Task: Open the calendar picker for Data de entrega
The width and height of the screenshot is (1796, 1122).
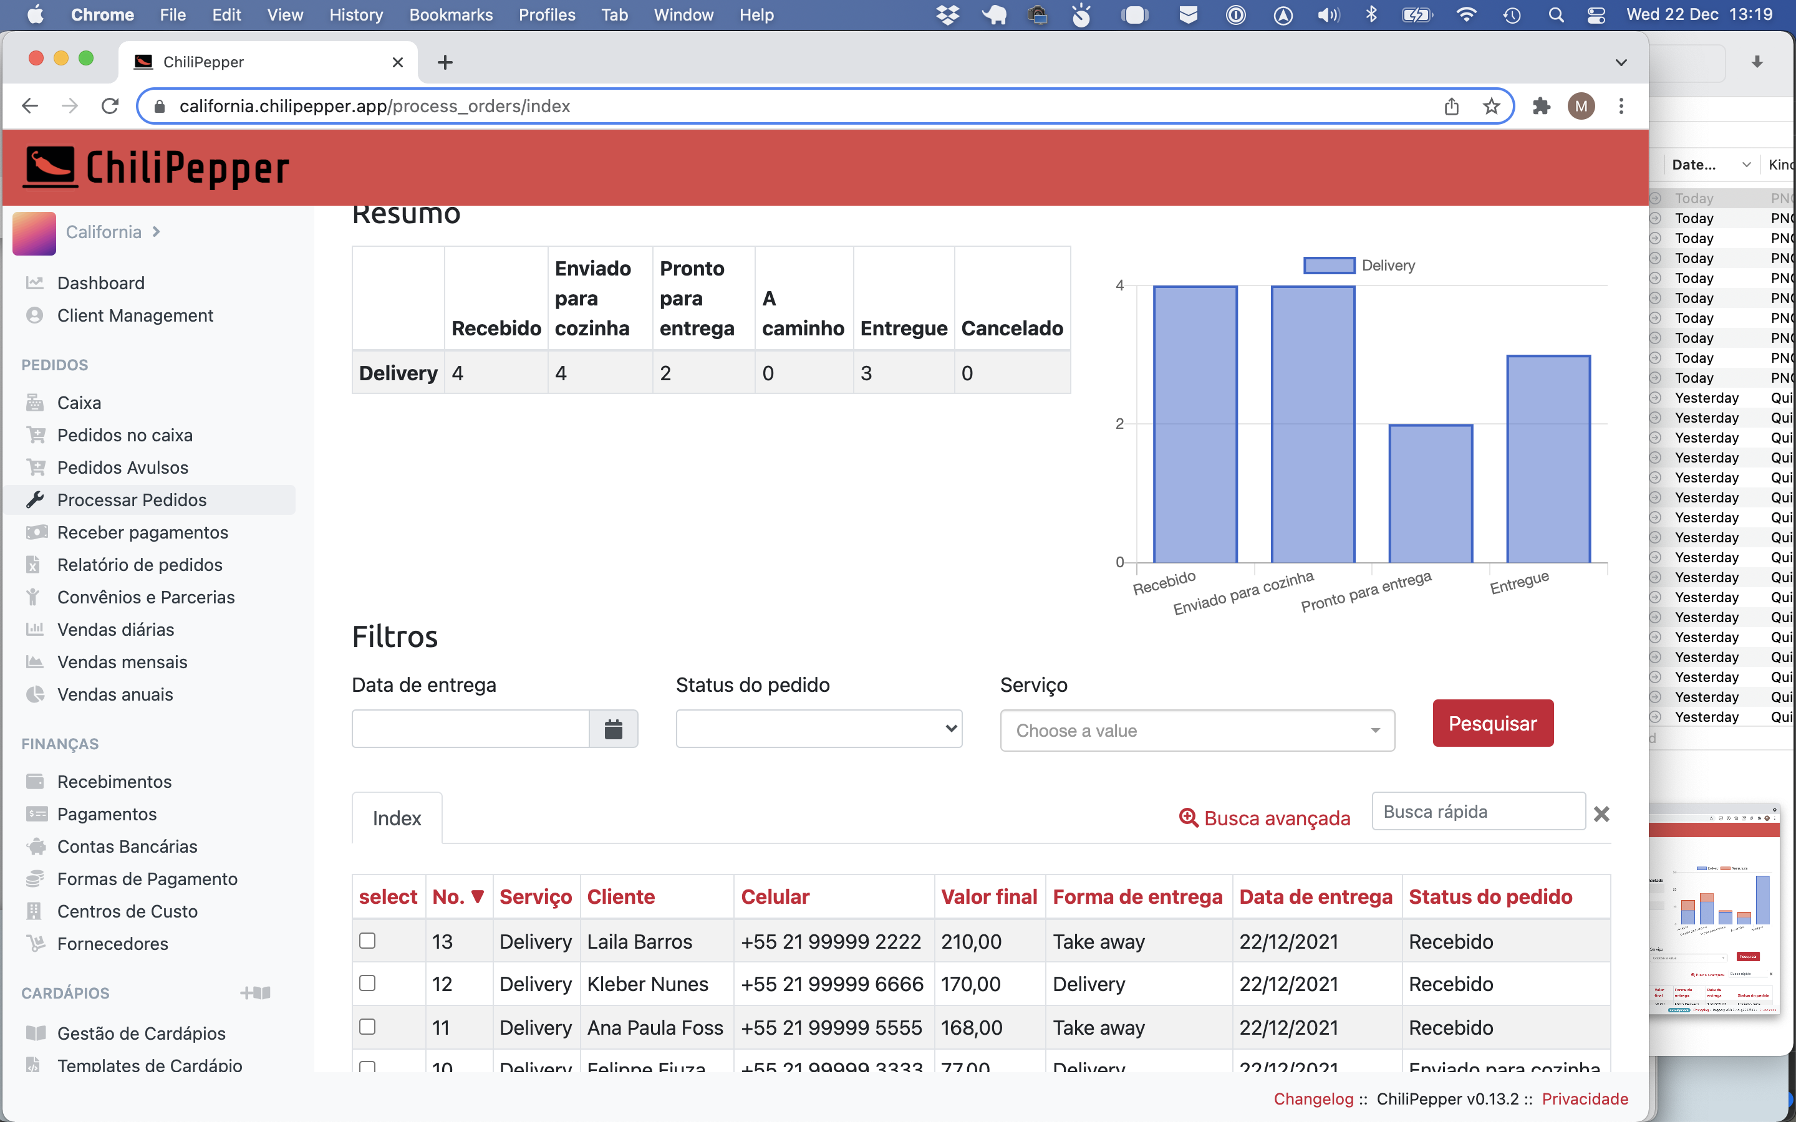Action: 613,729
